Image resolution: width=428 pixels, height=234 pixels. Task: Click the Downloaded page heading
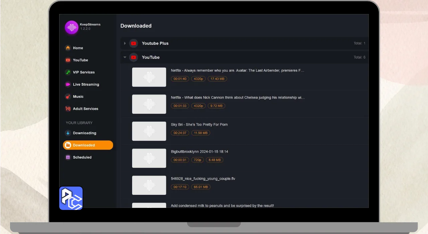coord(136,26)
